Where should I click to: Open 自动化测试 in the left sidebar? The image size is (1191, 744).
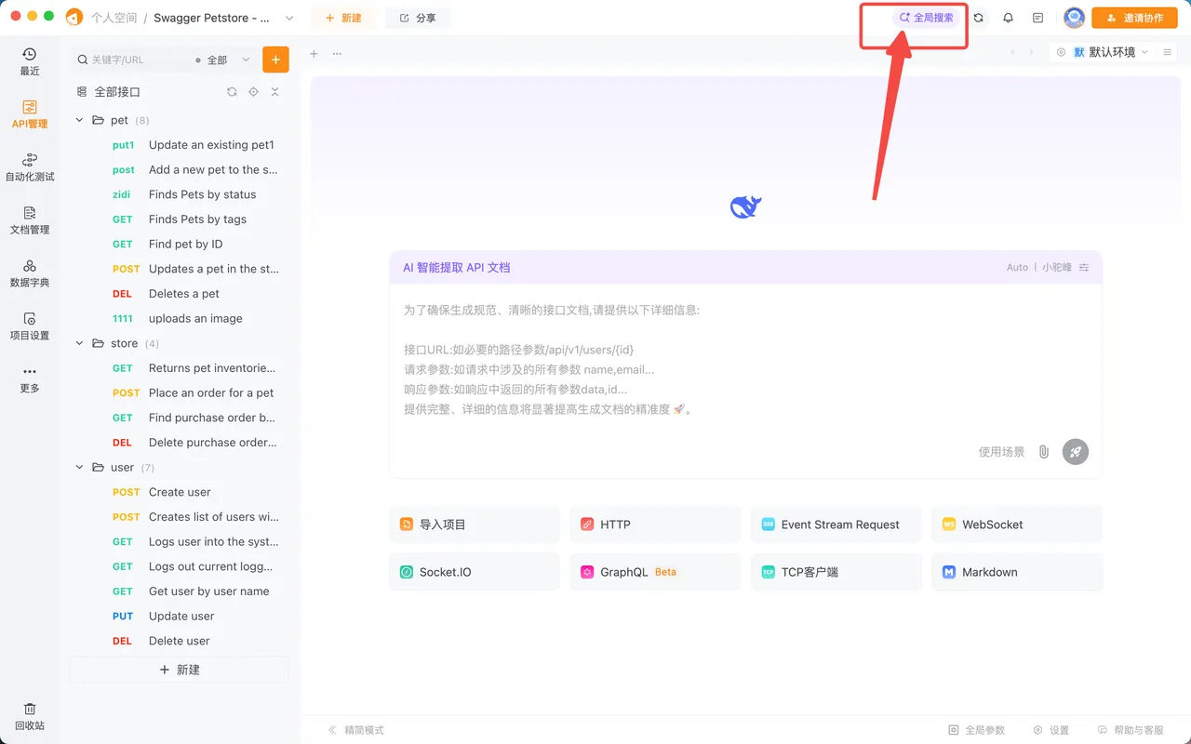pyautogui.click(x=30, y=167)
